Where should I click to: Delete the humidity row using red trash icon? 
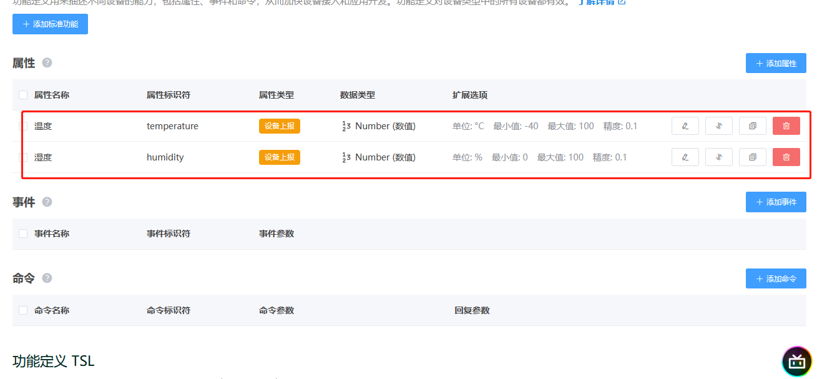[x=786, y=157]
